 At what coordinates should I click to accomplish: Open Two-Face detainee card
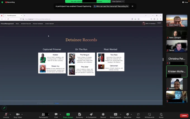pos(110,58)
